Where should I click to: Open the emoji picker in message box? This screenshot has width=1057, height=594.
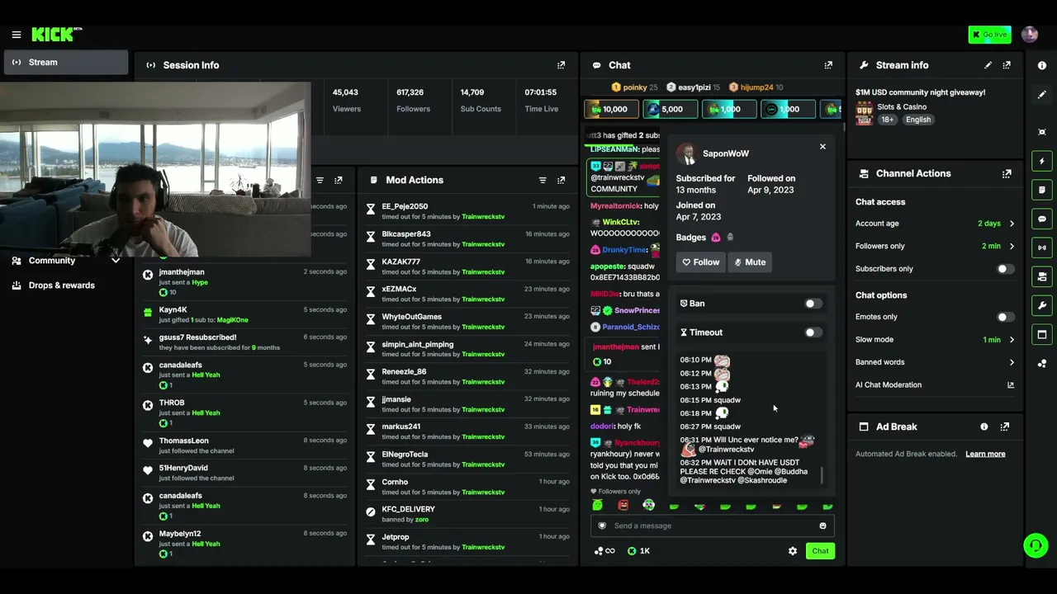pyautogui.click(x=822, y=526)
